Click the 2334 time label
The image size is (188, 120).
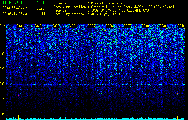click(x=74, y=25)
